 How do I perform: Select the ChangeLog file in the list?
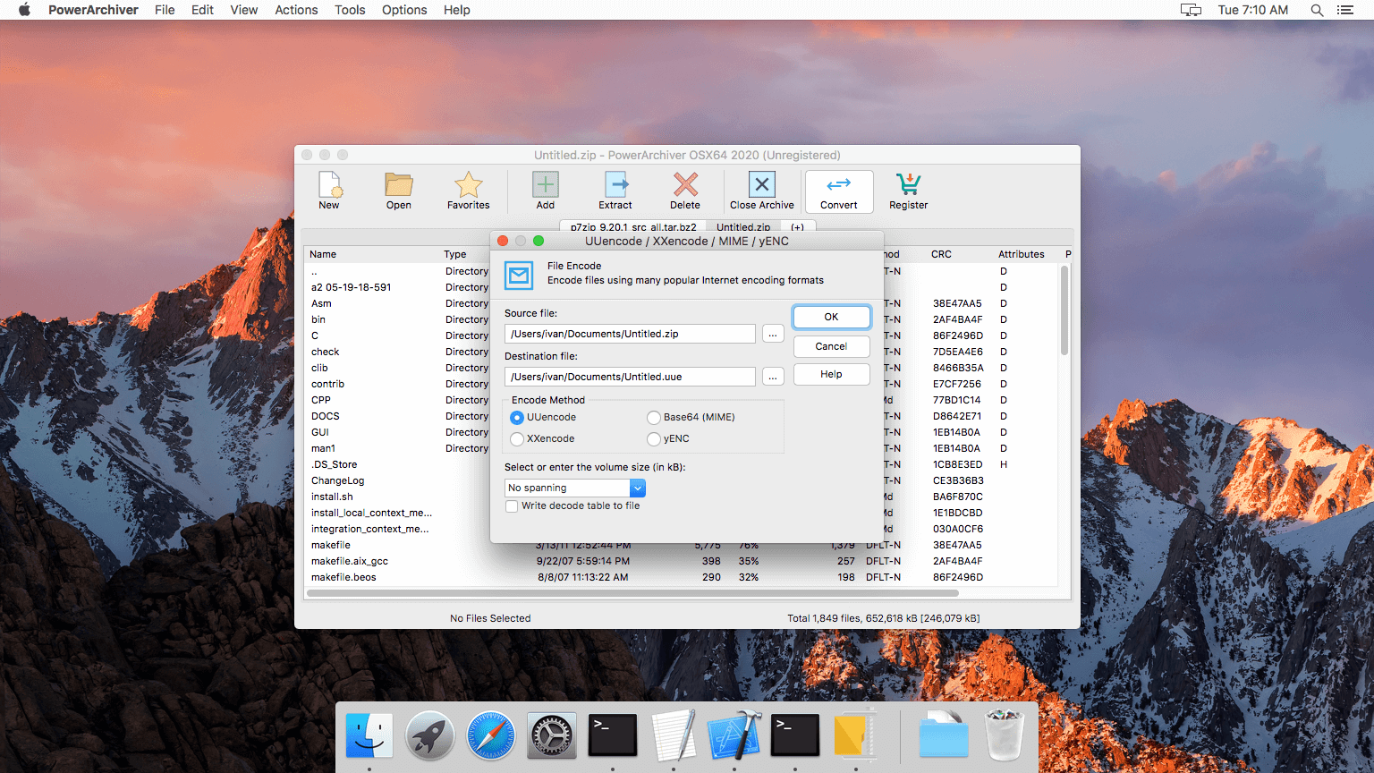(337, 480)
